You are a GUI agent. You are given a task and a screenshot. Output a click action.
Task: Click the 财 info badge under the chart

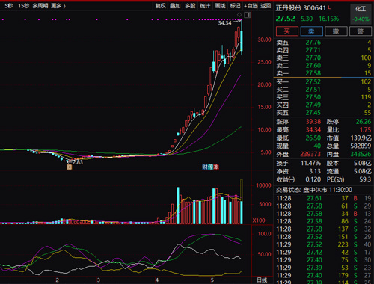point(205,167)
